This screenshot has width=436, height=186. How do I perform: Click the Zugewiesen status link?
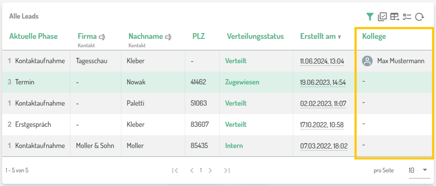(x=242, y=82)
